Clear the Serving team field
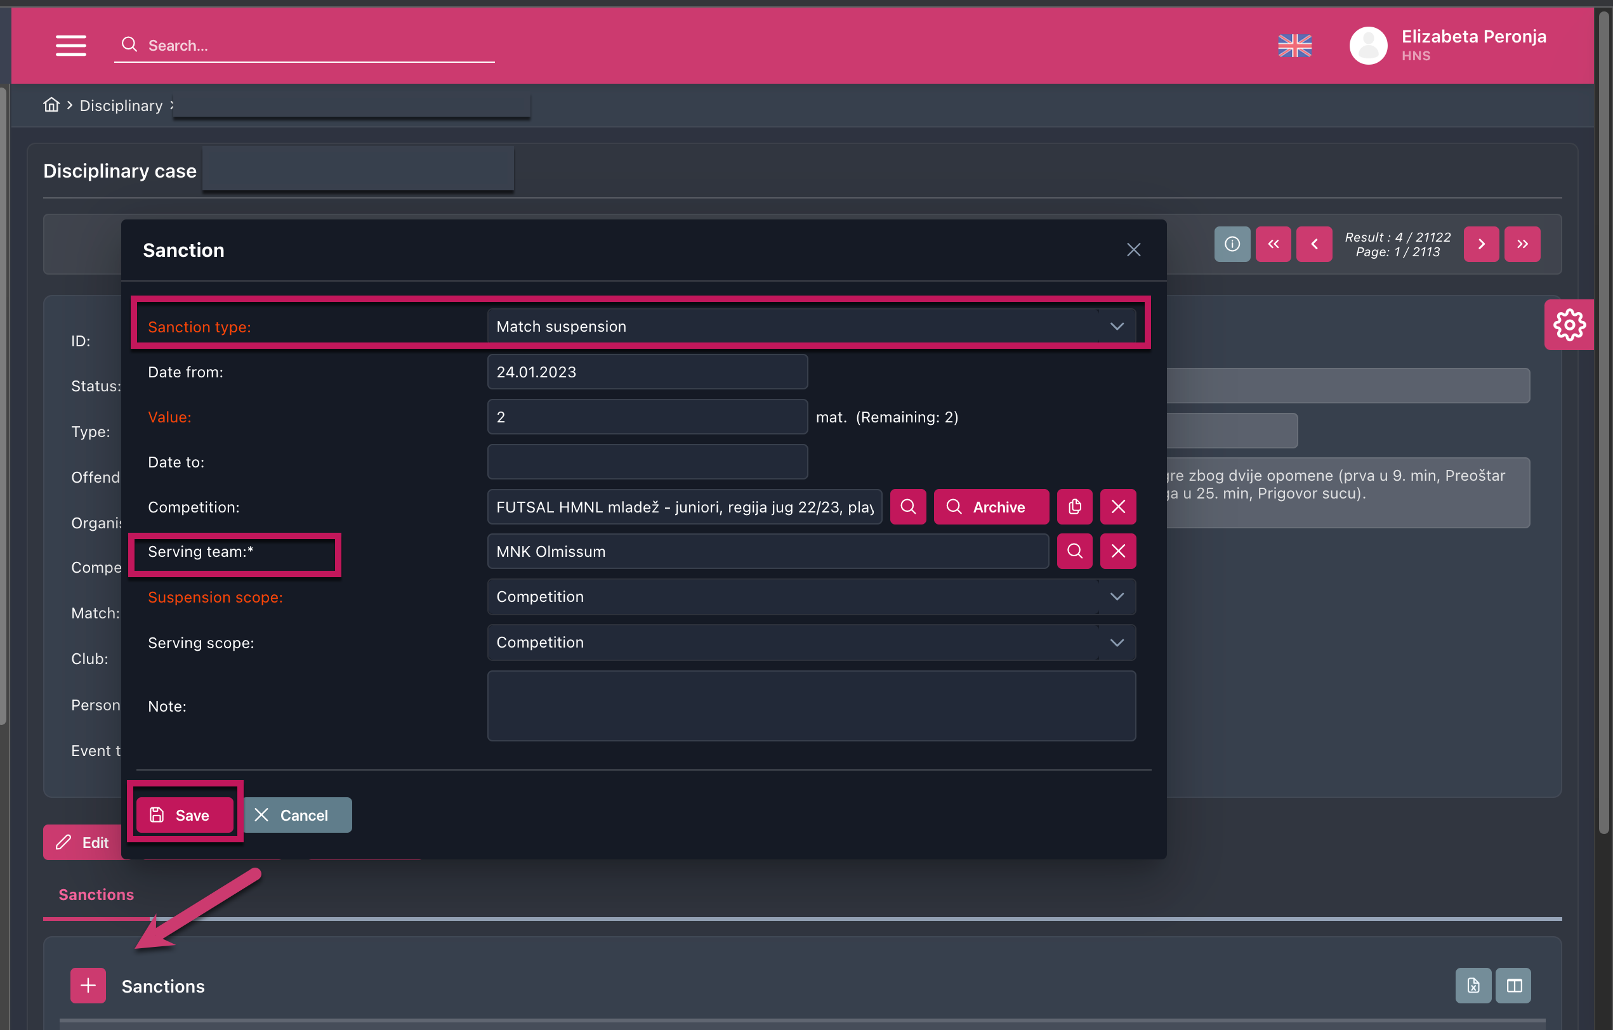 tap(1117, 551)
